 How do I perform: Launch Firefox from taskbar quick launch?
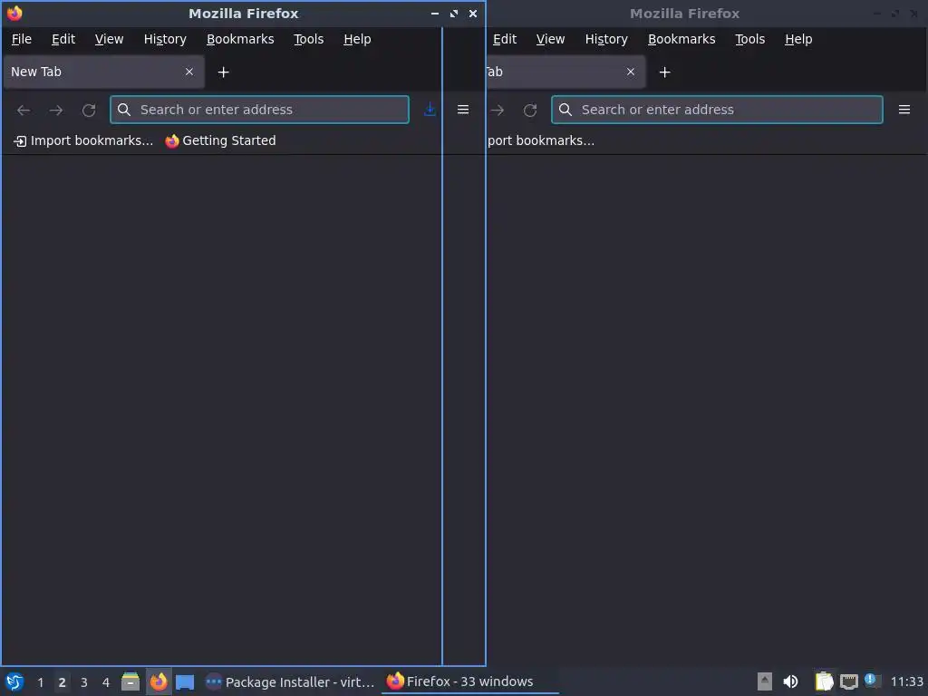coord(159,681)
